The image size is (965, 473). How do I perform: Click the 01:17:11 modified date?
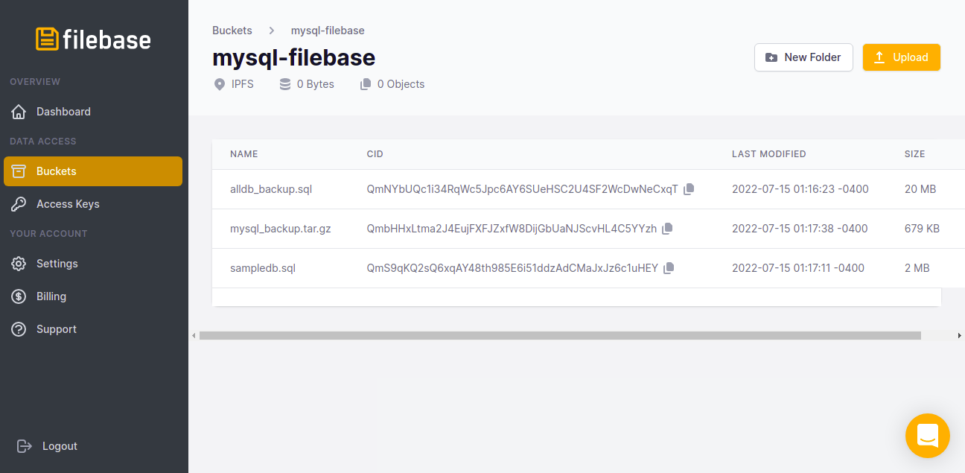coord(798,268)
